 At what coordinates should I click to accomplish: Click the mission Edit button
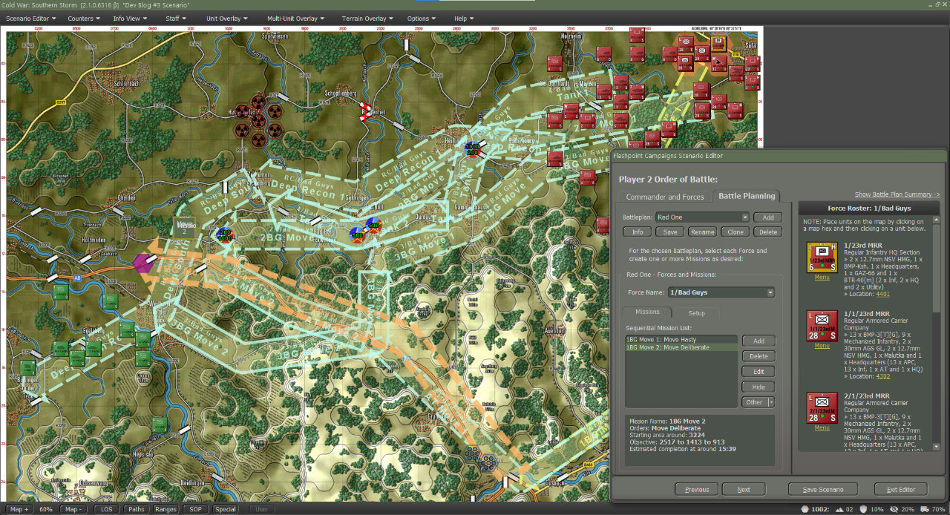tap(759, 372)
